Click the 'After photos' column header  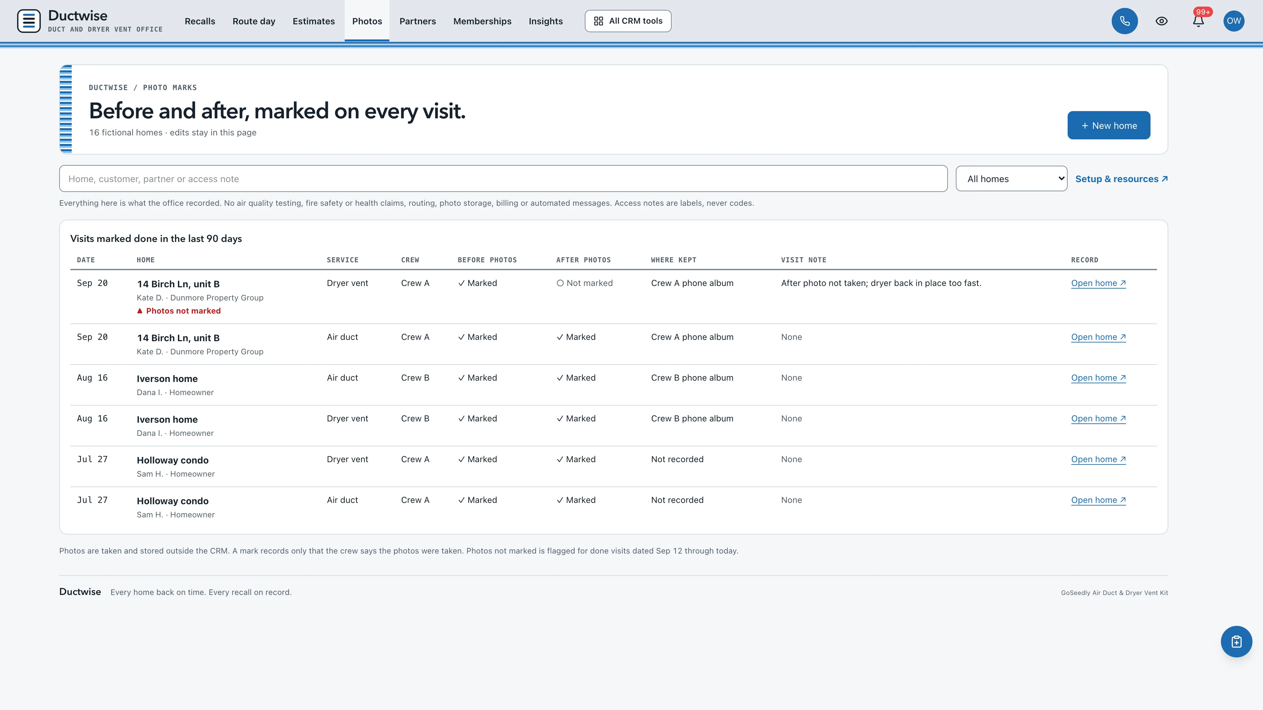click(x=583, y=260)
